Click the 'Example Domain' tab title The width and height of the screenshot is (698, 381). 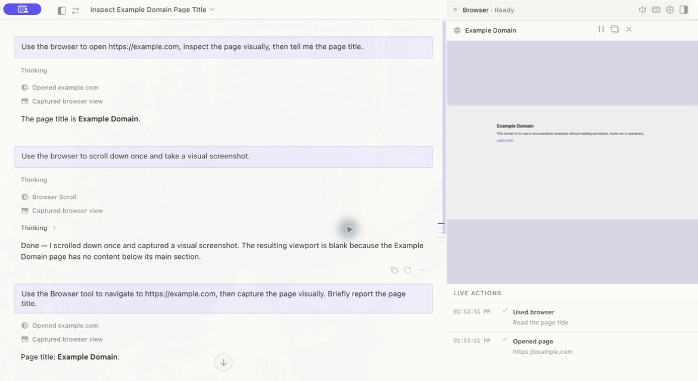coord(491,30)
